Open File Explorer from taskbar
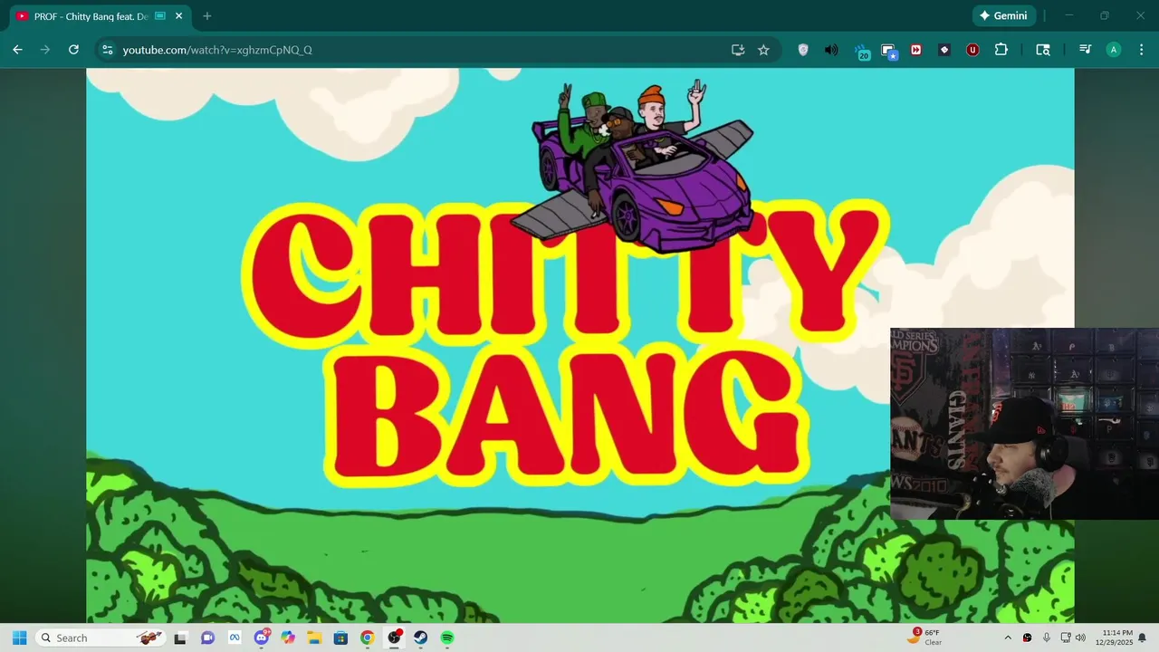The image size is (1159, 652). (x=314, y=638)
